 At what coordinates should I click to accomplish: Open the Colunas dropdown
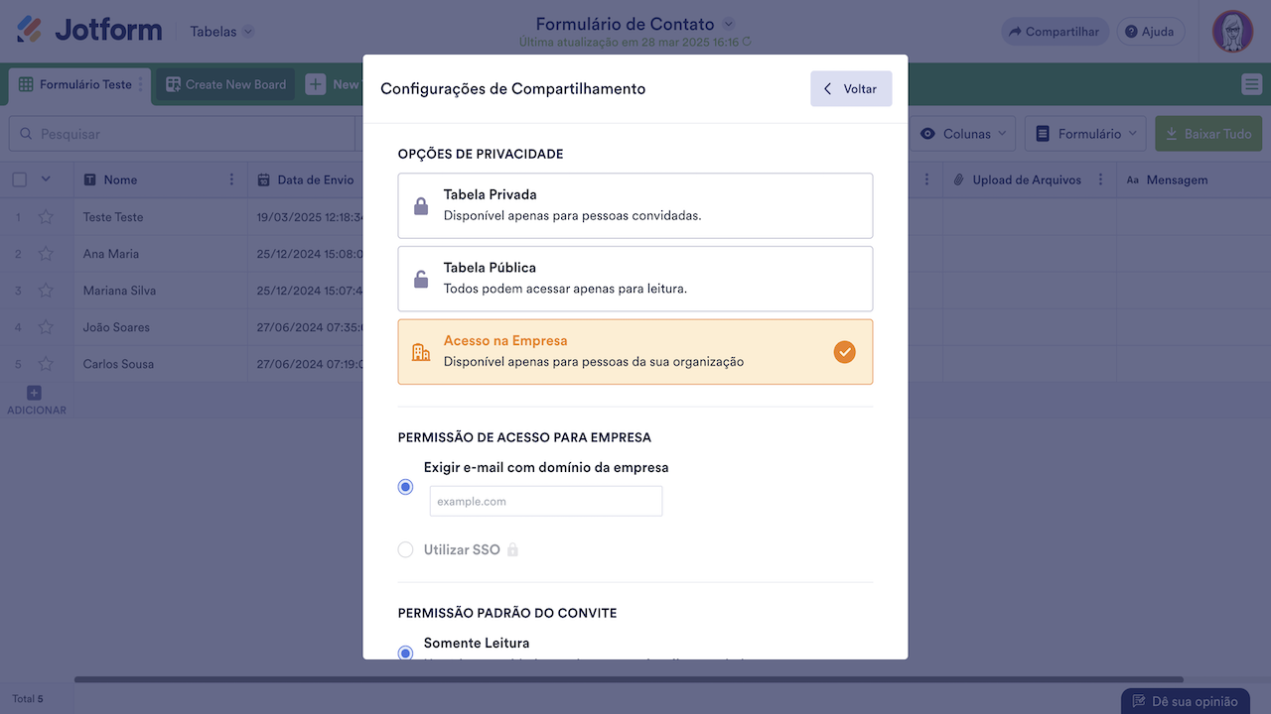pyautogui.click(x=962, y=134)
